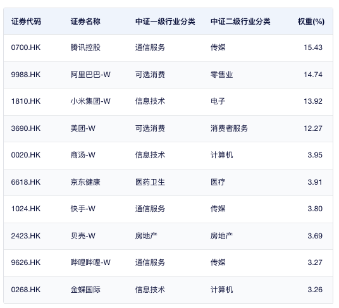Screen dimensions: 339x308
Task: Select stock name 快手-W
Action: click(83, 209)
